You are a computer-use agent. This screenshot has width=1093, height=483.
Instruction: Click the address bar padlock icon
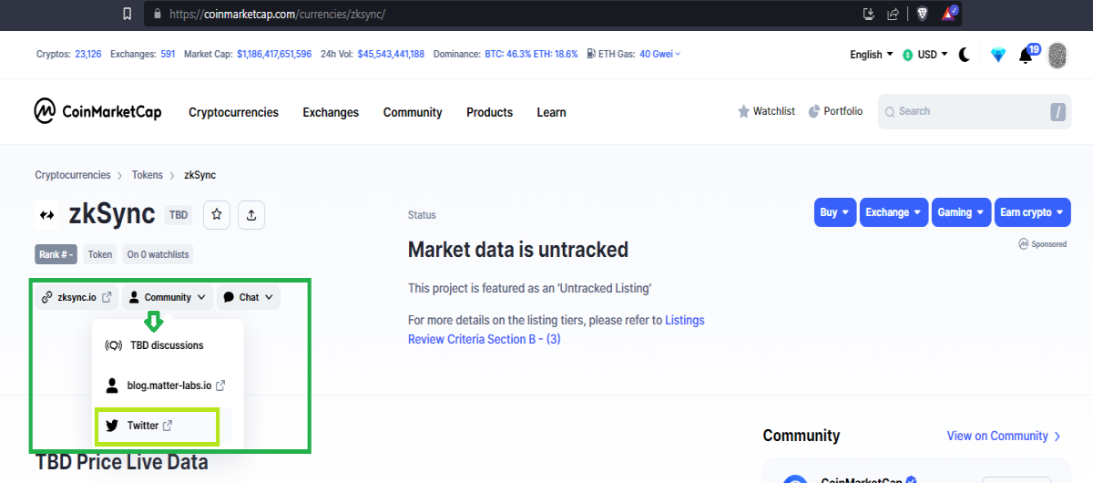pyautogui.click(x=158, y=14)
